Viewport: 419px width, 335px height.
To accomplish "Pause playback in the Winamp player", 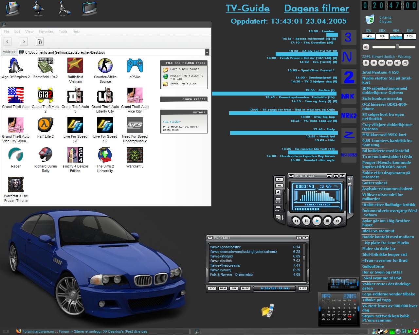I will [306, 221].
